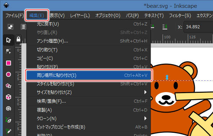Click the vertical ruler on the left
Viewport: 213px width, 136px height.
[x=18, y=89]
